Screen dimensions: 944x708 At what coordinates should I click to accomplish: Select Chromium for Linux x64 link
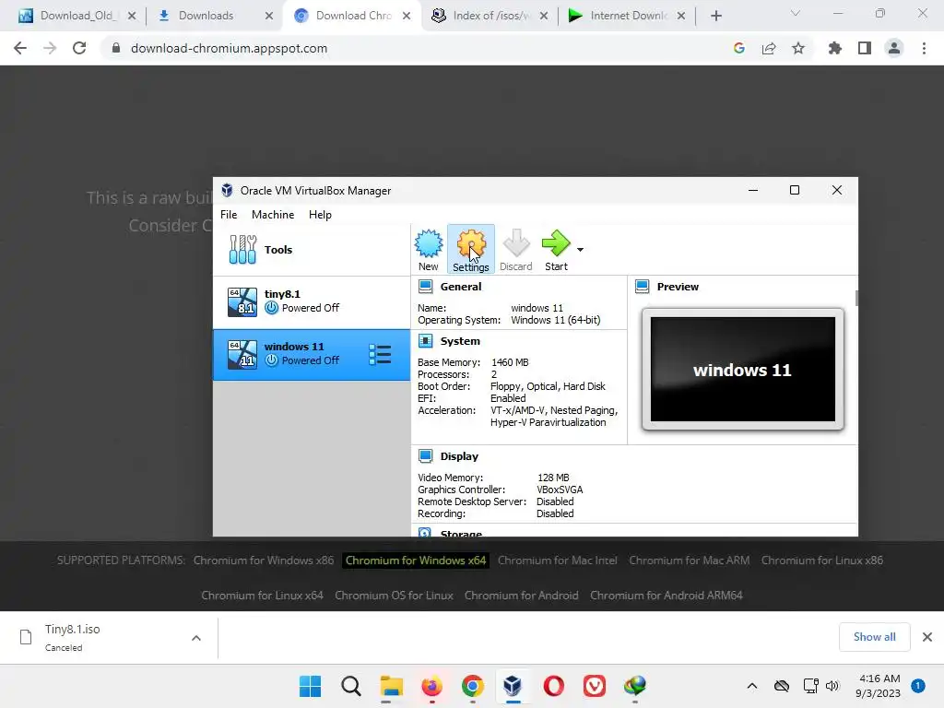tap(262, 595)
